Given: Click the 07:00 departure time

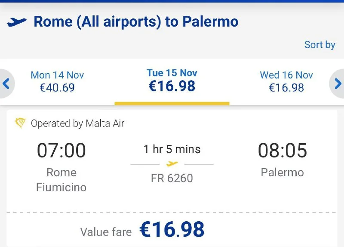Looking at the screenshot, I should click(61, 151).
